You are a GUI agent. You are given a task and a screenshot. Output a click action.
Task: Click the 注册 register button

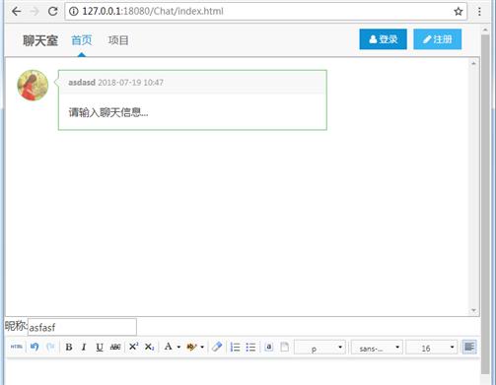click(438, 39)
